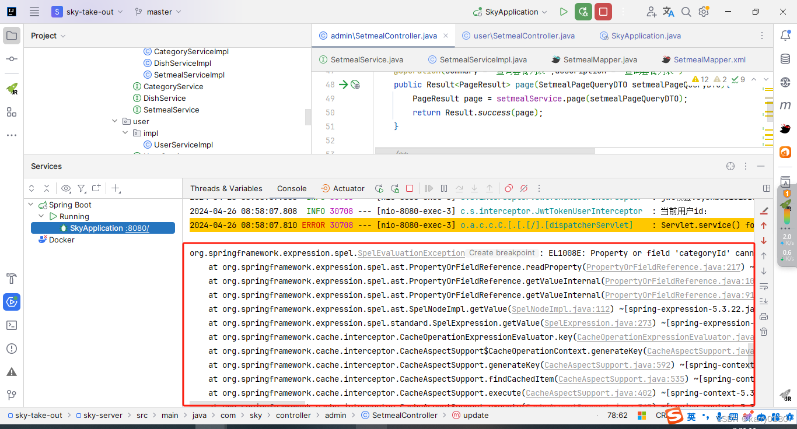Image resolution: width=797 pixels, height=429 pixels.
Task: Open SpelNodeImpl.java:112 from the stack trace
Action: (x=560, y=309)
